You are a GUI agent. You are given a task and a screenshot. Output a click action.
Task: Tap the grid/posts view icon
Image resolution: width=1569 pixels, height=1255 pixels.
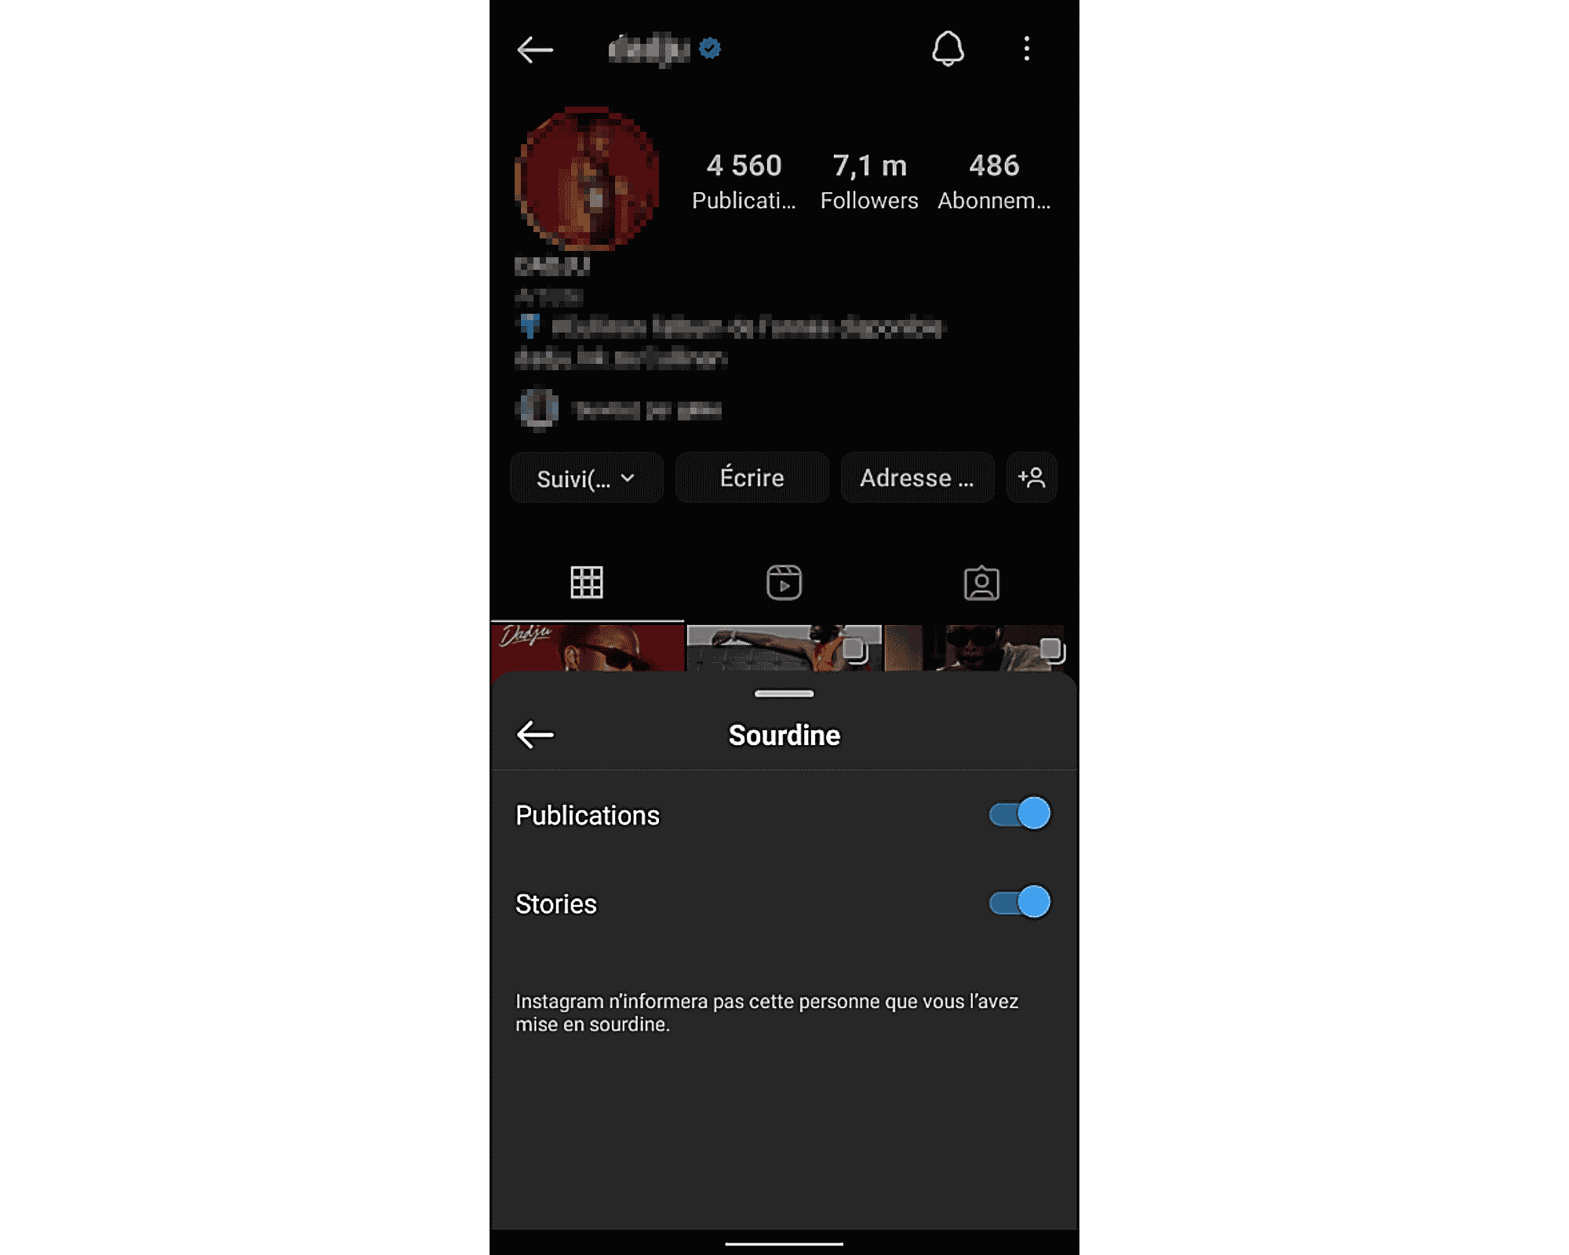tap(587, 583)
